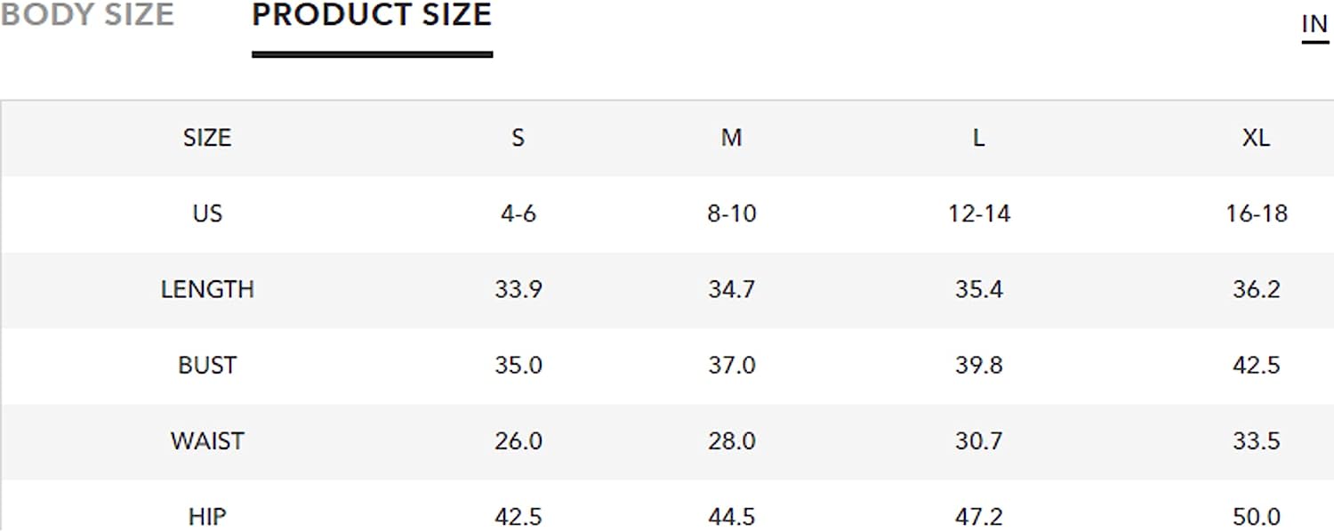Click the US row label
Viewport: 1334px width, 532px height.
pos(207,214)
